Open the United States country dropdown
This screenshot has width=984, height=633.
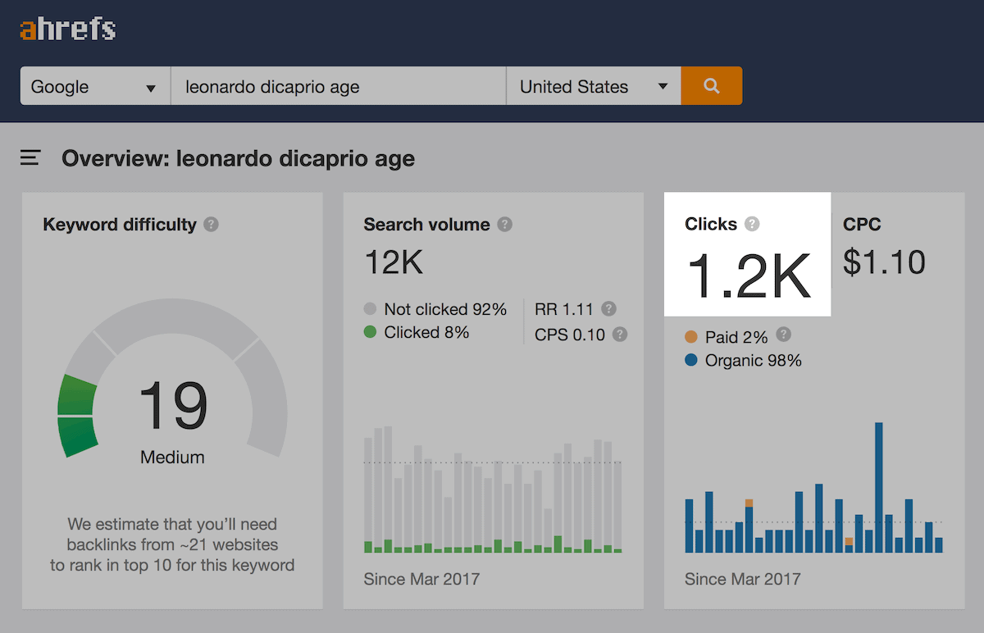click(x=594, y=86)
